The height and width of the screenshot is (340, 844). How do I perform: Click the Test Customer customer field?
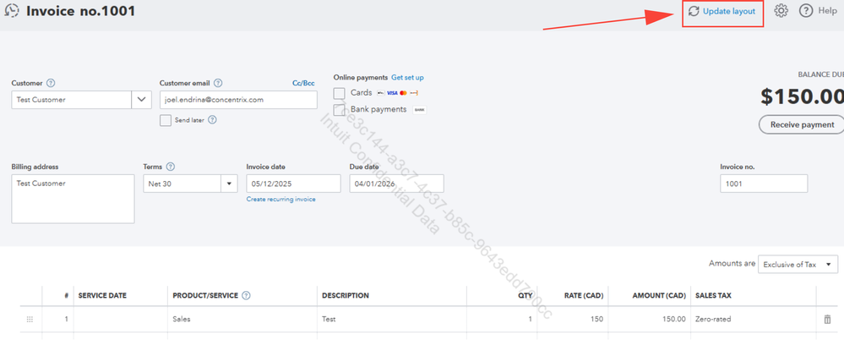point(72,100)
